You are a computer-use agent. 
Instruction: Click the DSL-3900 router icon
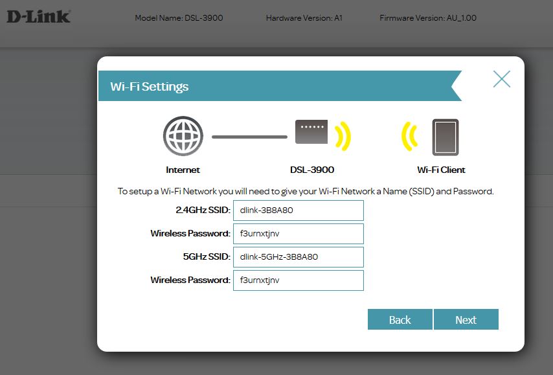(311, 132)
